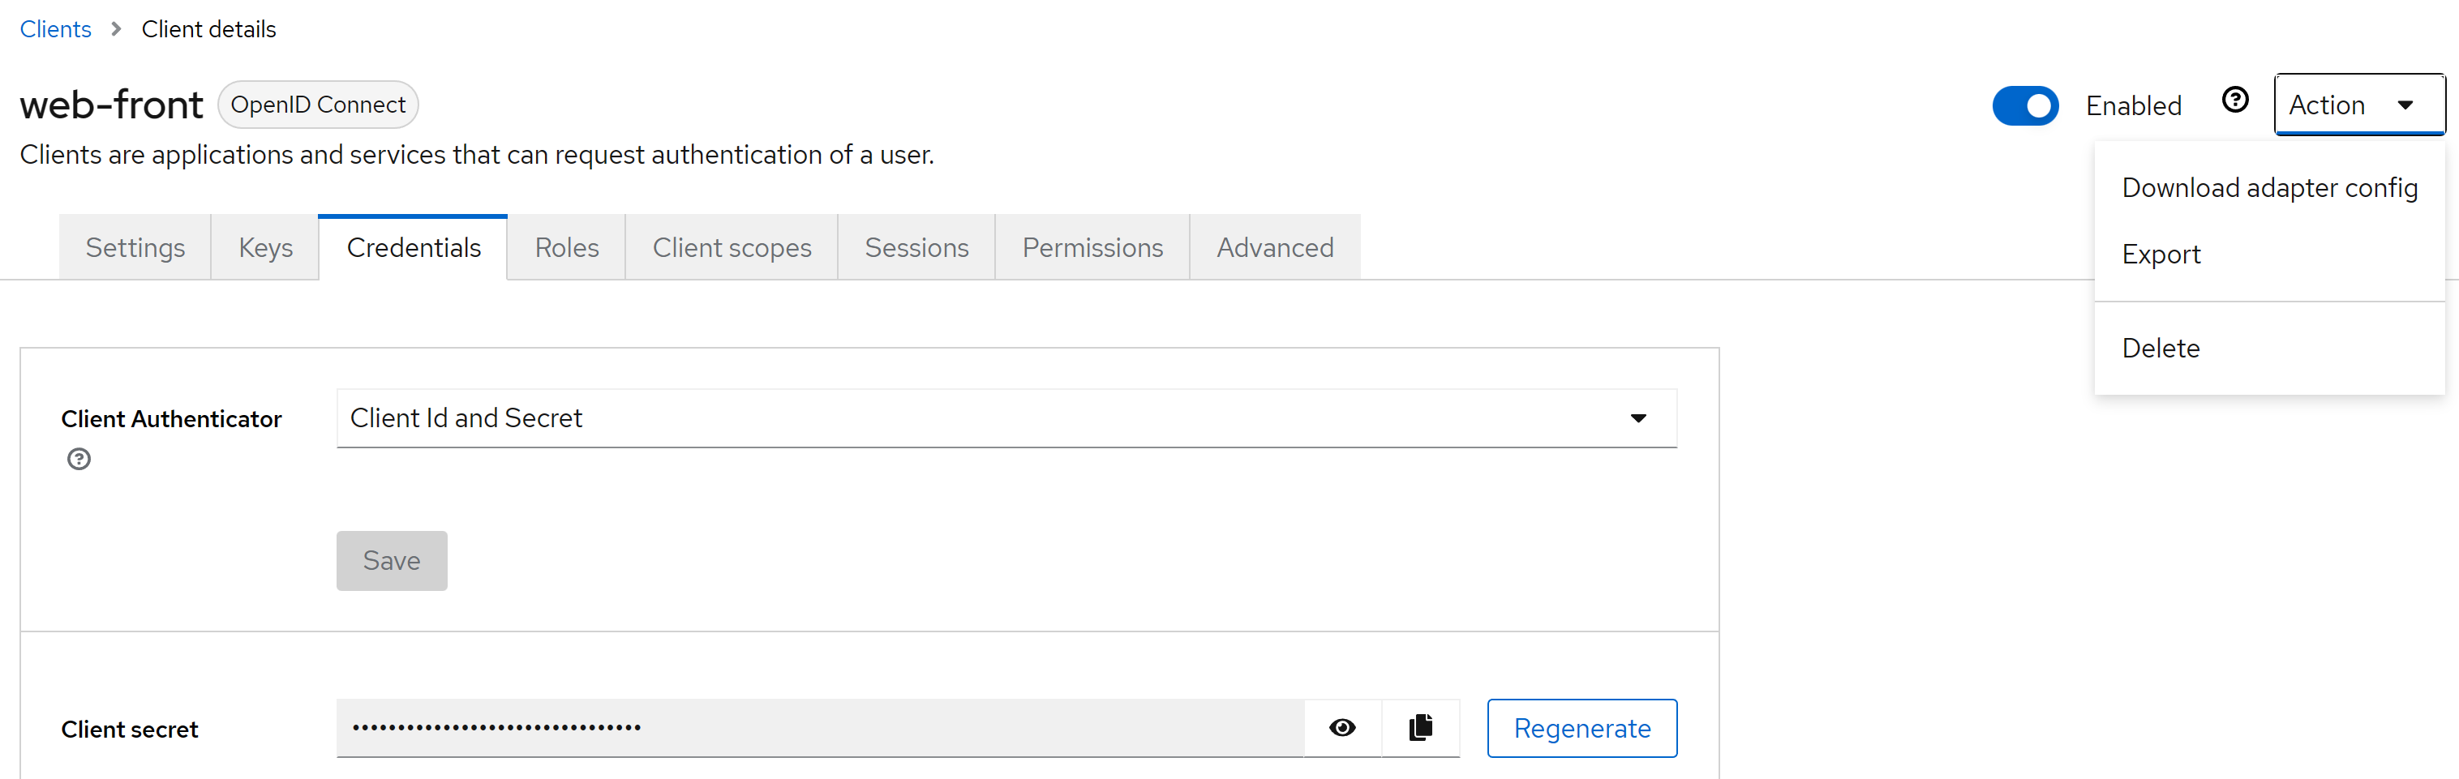Image resolution: width=2459 pixels, height=779 pixels.
Task: Open the Action dropdown menu
Action: click(2358, 105)
